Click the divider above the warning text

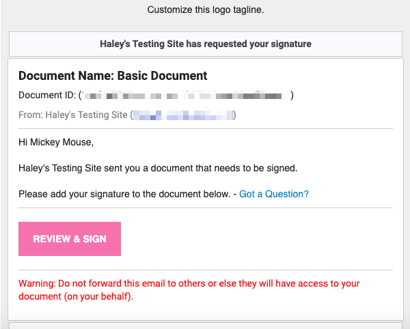(206, 270)
